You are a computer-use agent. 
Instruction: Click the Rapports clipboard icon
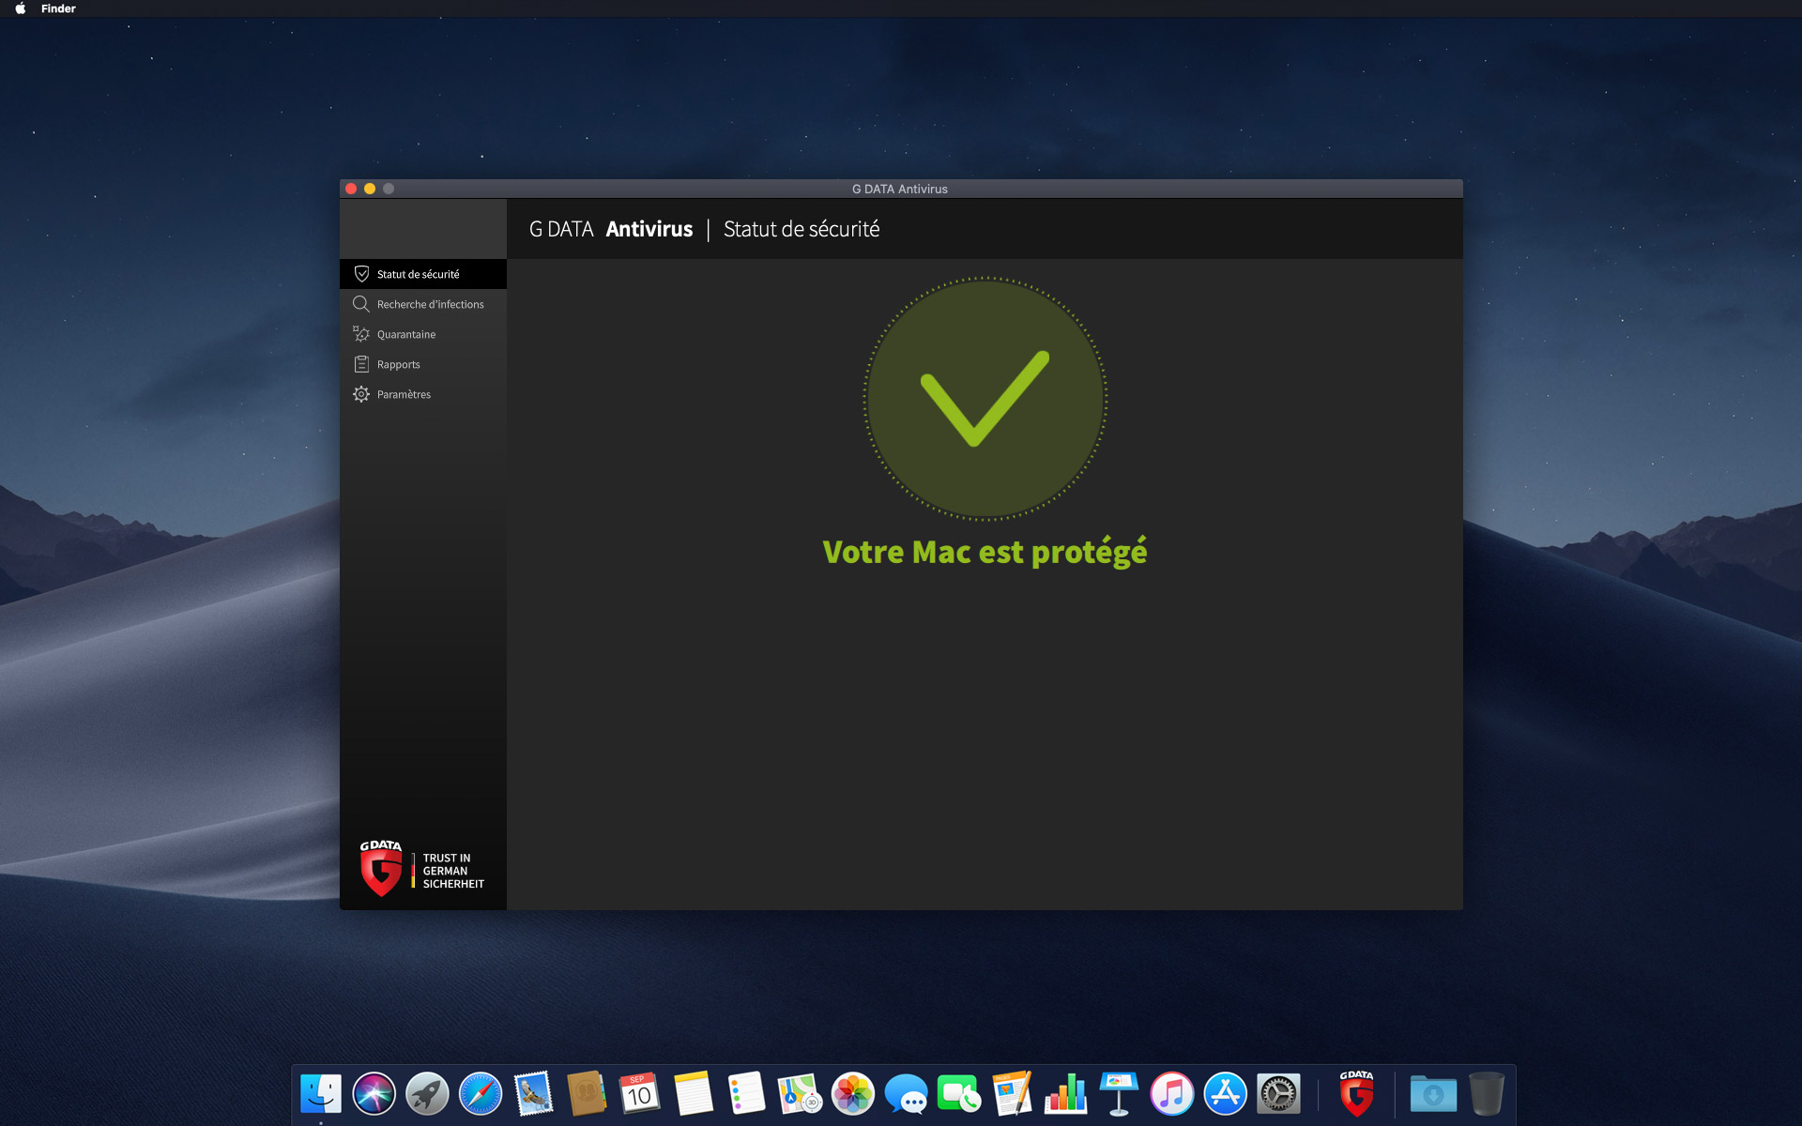tap(361, 364)
